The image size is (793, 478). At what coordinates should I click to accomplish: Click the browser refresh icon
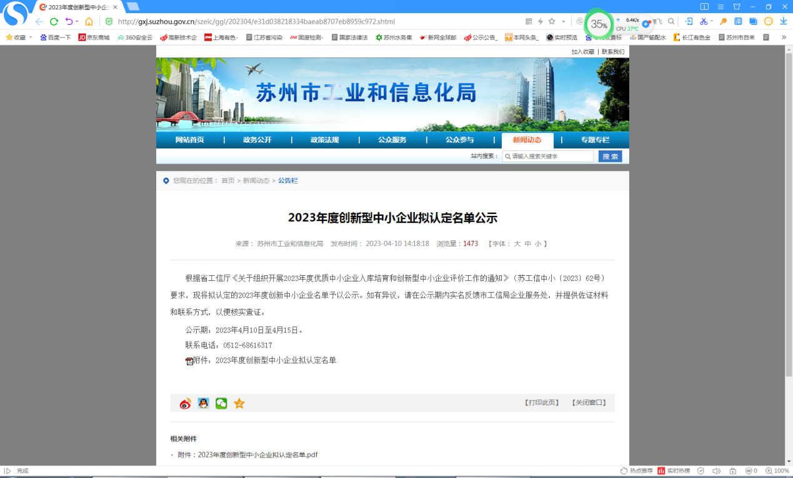click(x=54, y=21)
